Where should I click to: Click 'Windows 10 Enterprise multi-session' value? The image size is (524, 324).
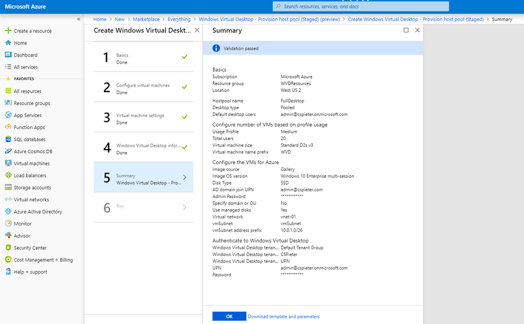pyautogui.click(x=317, y=176)
